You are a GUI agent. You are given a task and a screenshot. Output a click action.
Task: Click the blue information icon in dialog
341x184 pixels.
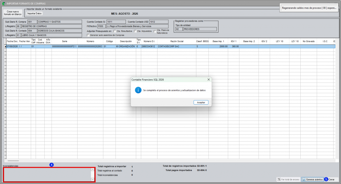point(138,90)
